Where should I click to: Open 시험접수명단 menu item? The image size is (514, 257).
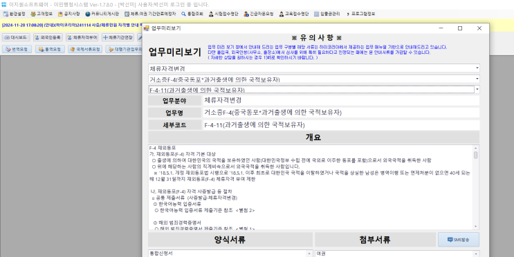click(223, 14)
